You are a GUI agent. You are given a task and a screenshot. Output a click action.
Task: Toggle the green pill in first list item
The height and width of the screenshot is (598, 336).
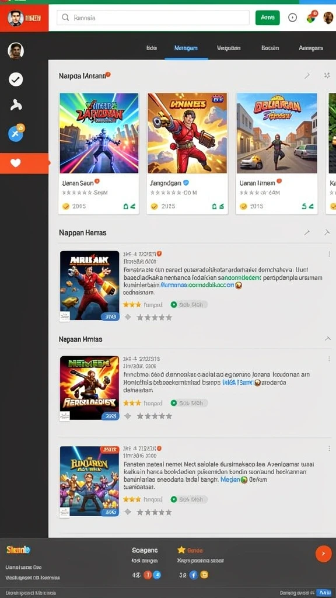tap(188, 304)
